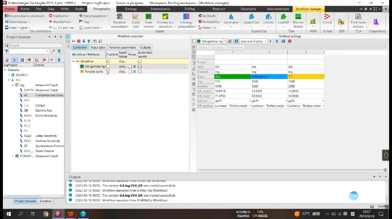Screen dimensions: 392x219
Task: Expand the QUANTI dataset node
Action: pyautogui.click(x=9, y=75)
